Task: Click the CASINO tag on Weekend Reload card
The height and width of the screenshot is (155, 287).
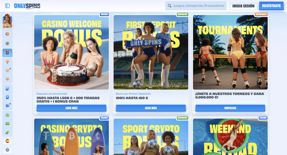Action: point(263,118)
